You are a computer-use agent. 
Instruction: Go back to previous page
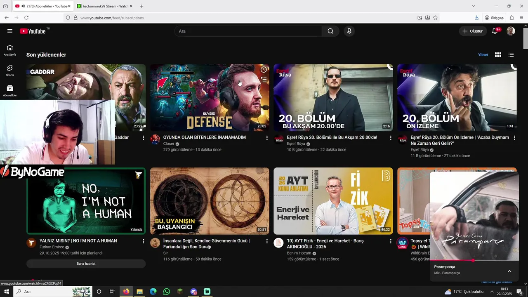(7, 18)
